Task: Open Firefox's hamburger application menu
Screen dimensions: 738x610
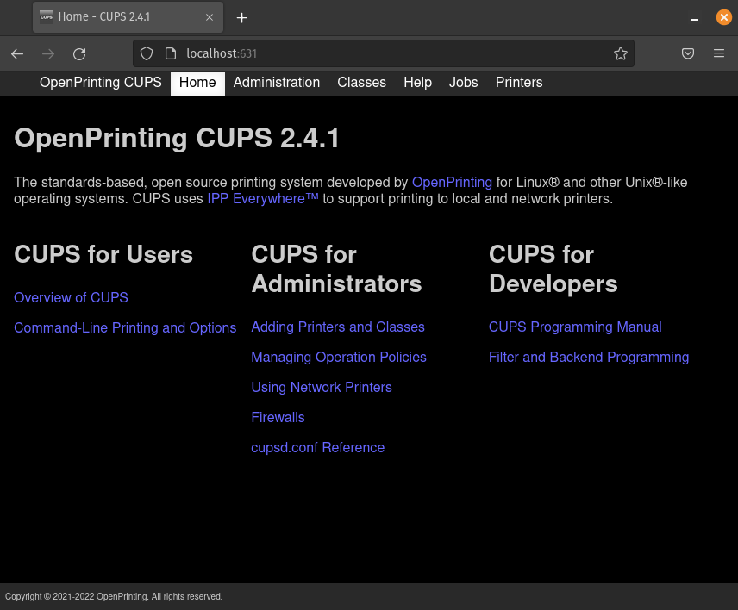Action: (x=719, y=53)
